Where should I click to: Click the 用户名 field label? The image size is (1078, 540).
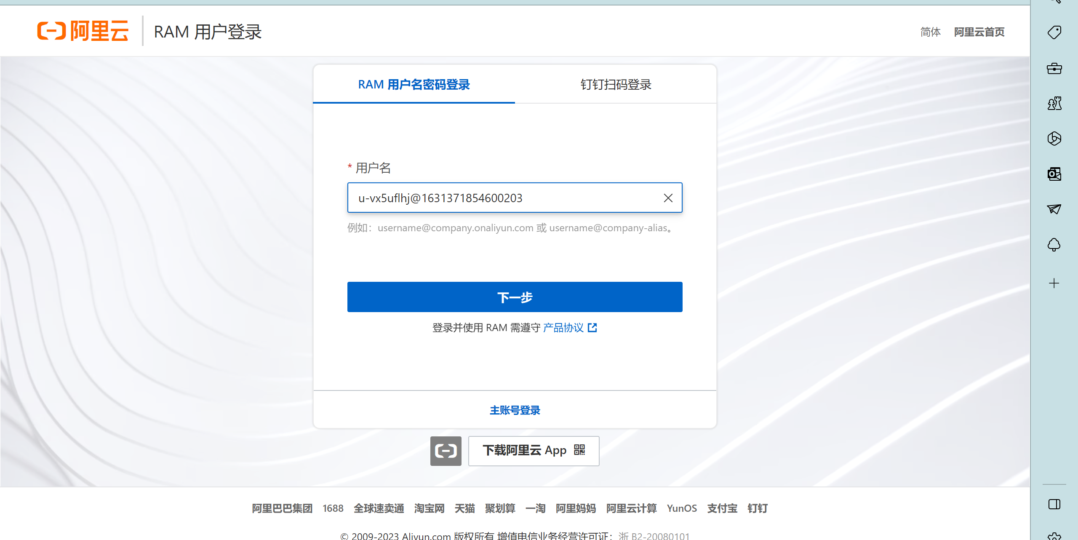tap(373, 168)
